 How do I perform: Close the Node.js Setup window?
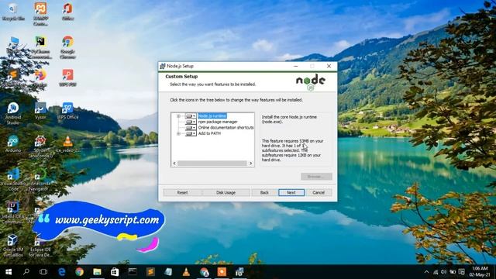(x=329, y=66)
